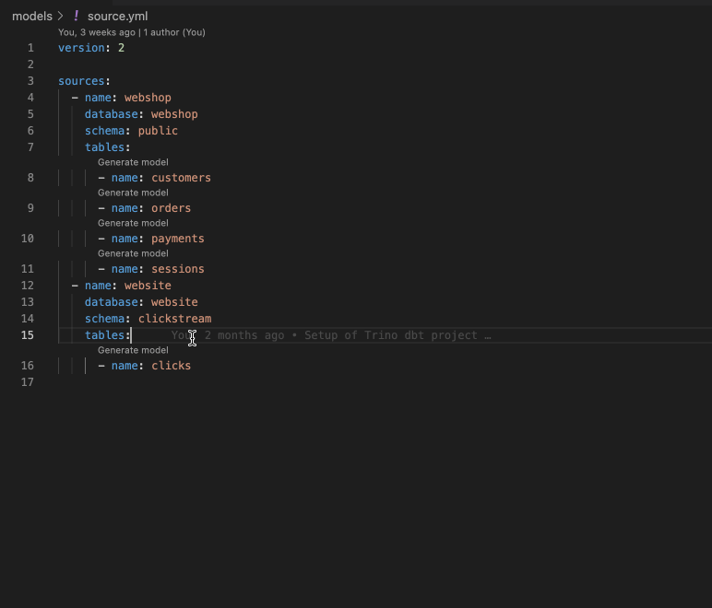Open the models breadcrumb folder
This screenshot has height=608, width=712.
(x=32, y=17)
